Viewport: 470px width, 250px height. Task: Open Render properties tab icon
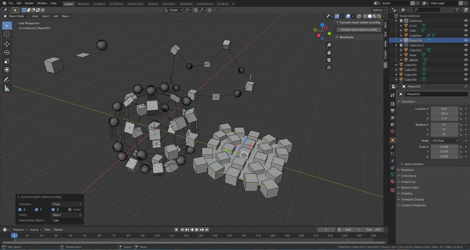click(392, 104)
